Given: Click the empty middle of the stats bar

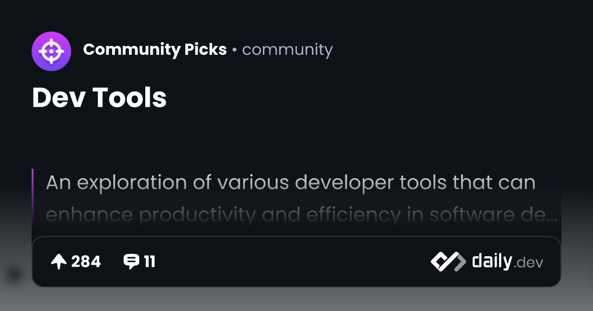Looking at the screenshot, I should coord(292,262).
